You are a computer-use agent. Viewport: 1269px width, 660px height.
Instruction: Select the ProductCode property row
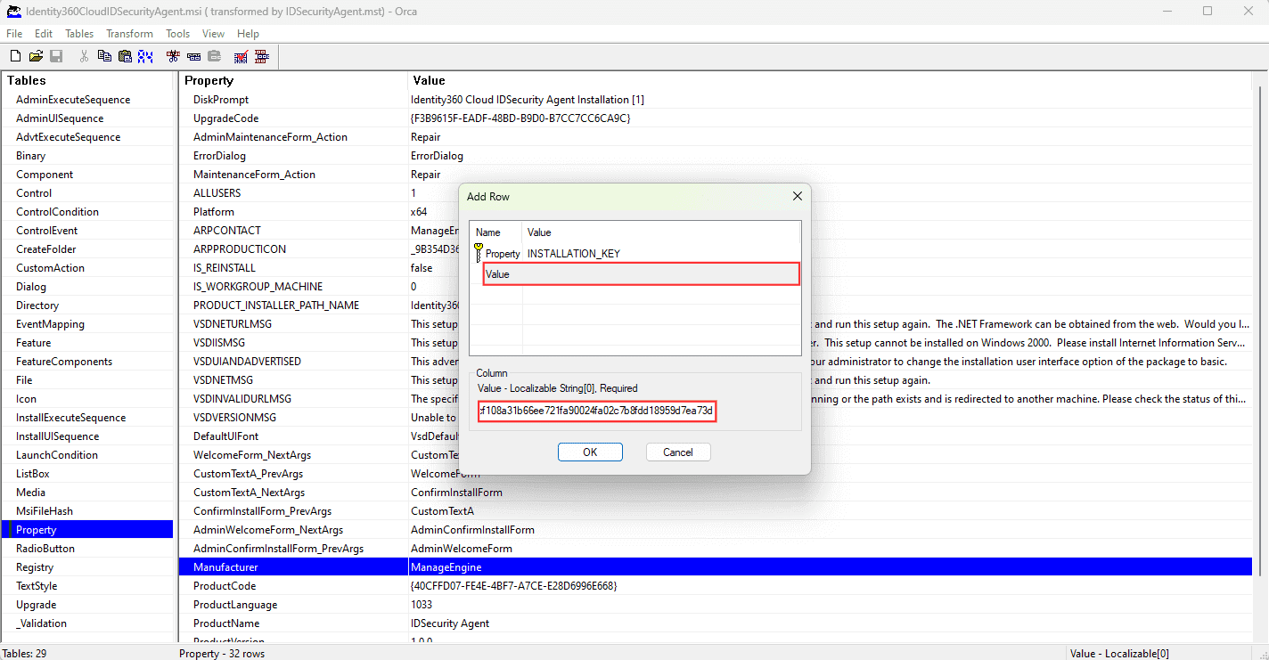716,586
